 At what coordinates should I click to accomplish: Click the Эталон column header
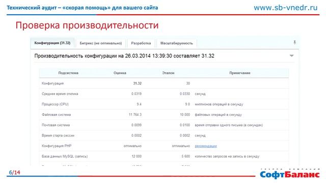coord(168,73)
